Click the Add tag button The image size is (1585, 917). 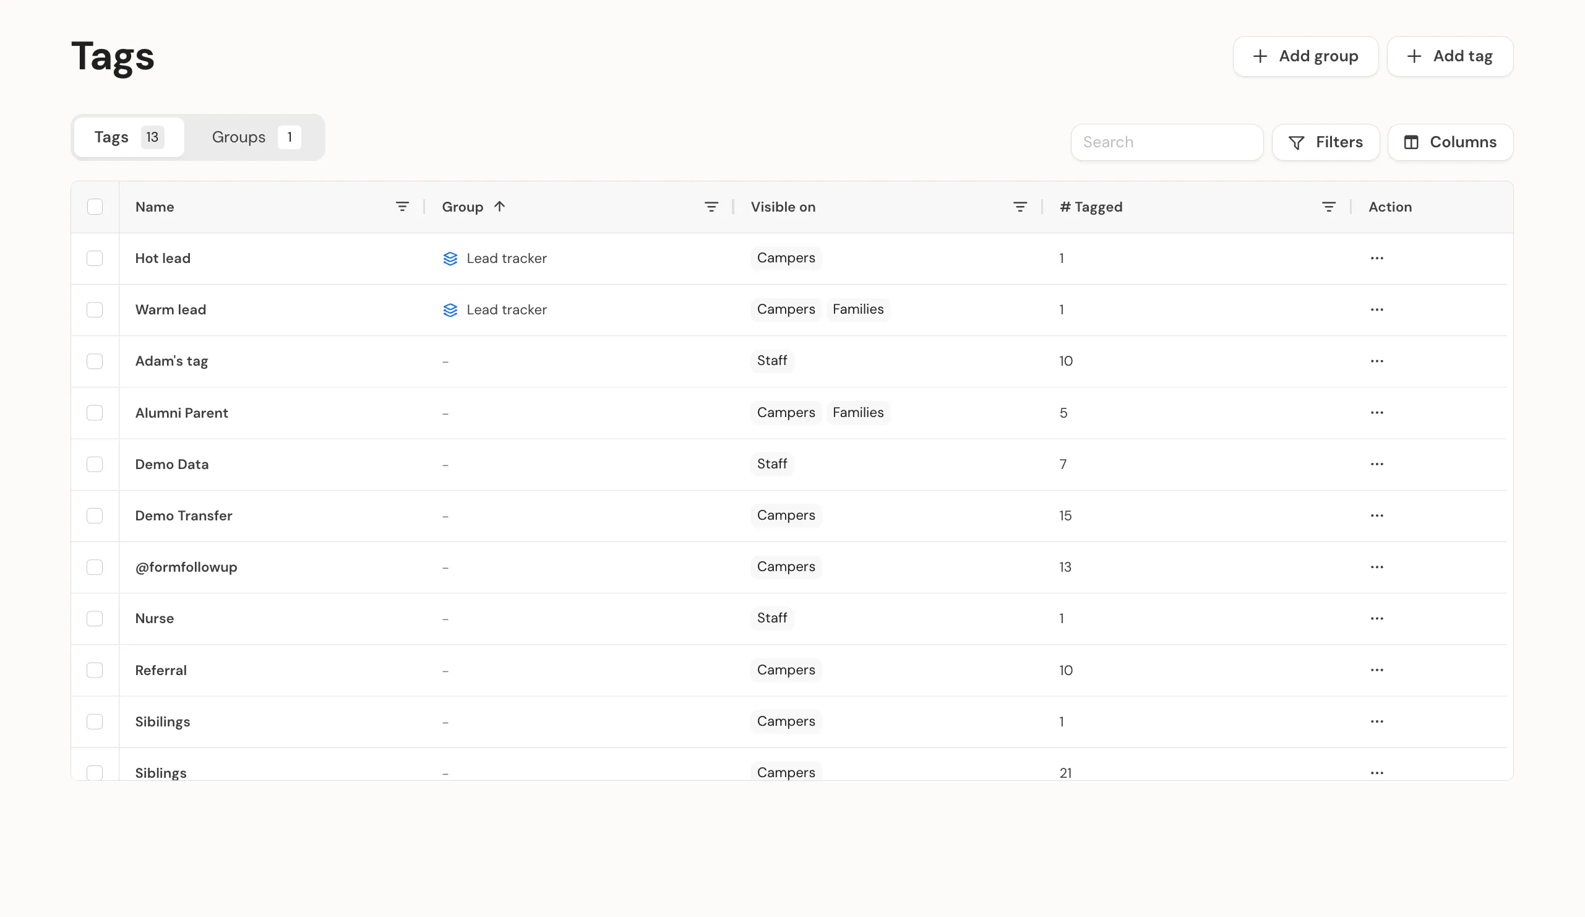(x=1450, y=56)
